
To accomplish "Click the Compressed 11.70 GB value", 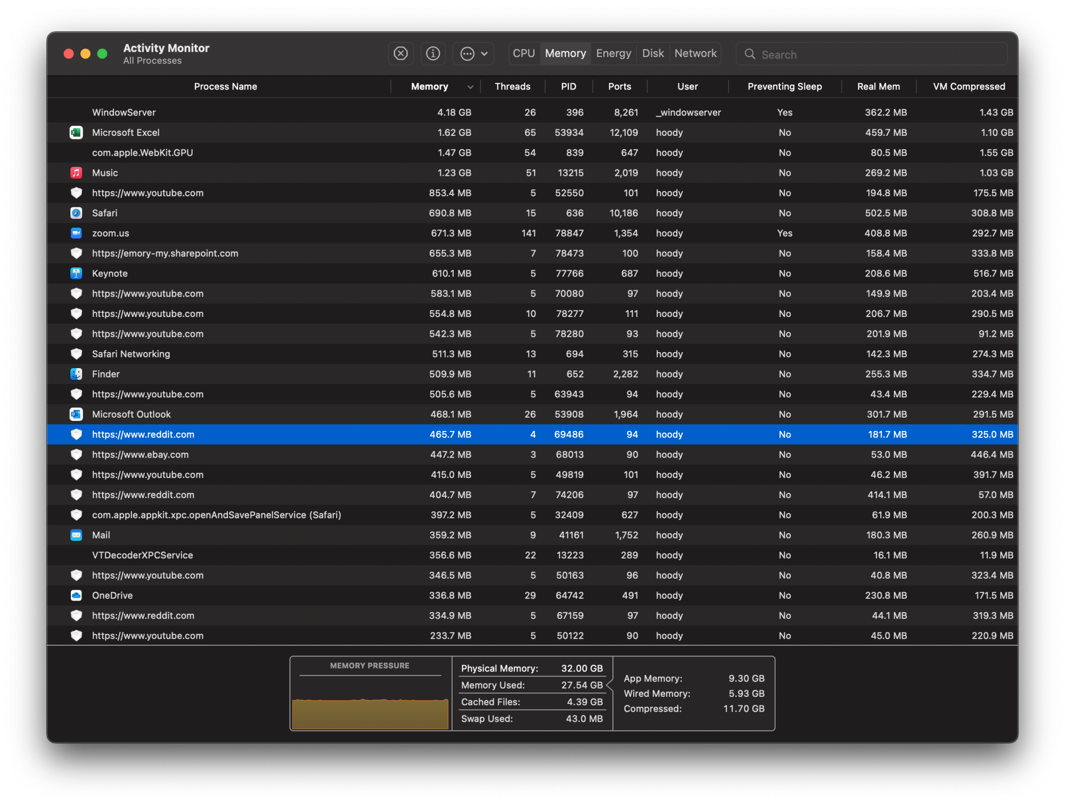I will [744, 709].
